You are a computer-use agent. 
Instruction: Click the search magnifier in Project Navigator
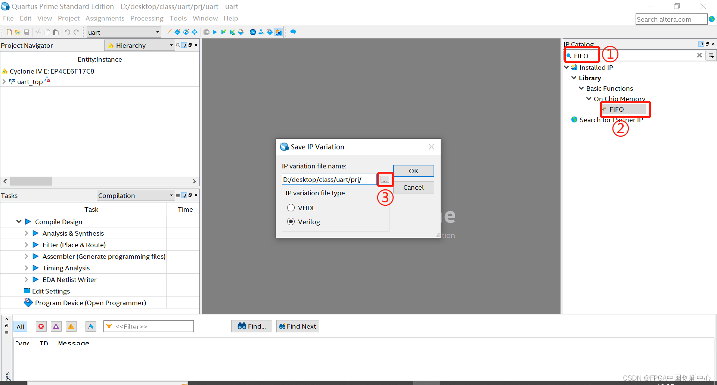(x=178, y=45)
